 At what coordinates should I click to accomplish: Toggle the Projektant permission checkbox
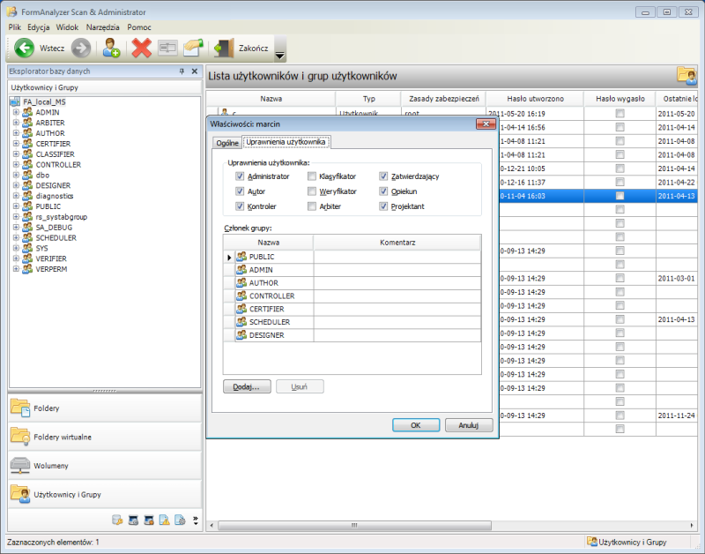(x=384, y=206)
